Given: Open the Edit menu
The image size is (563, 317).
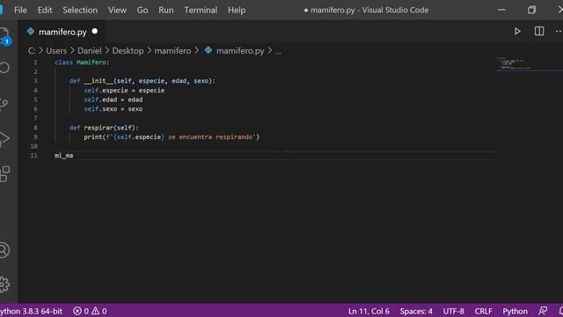Looking at the screenshot, I should pyautogui.click(x=45, y=10).
